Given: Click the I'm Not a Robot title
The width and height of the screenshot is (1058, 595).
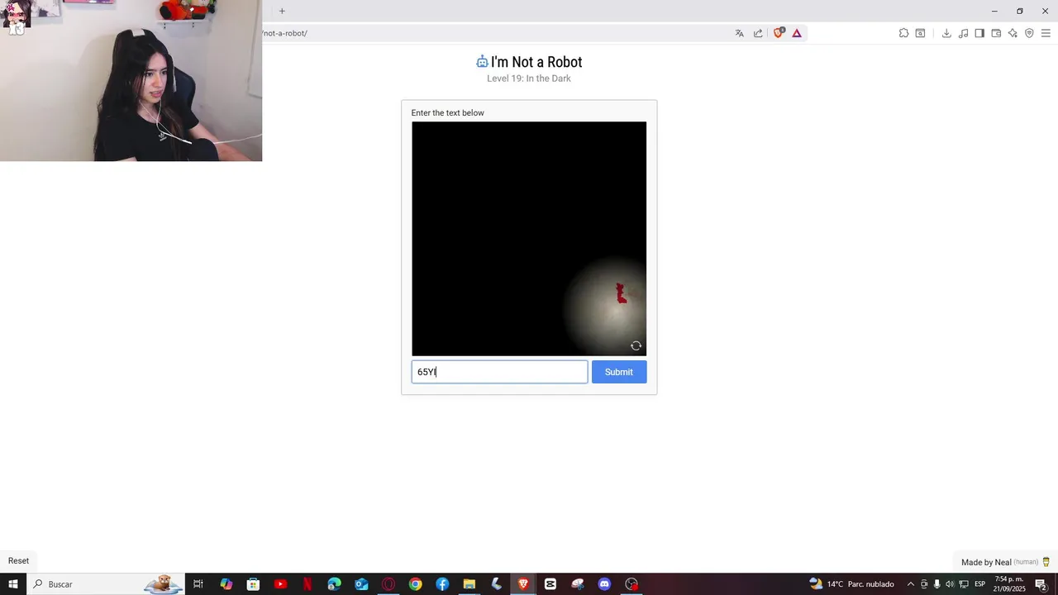Looking at the screenshot, I should 536,62.
